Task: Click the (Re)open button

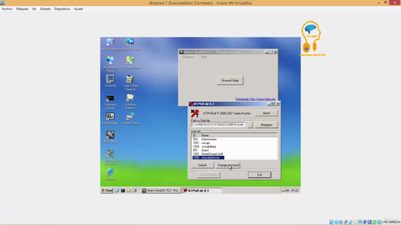Action: click(266, 125)
